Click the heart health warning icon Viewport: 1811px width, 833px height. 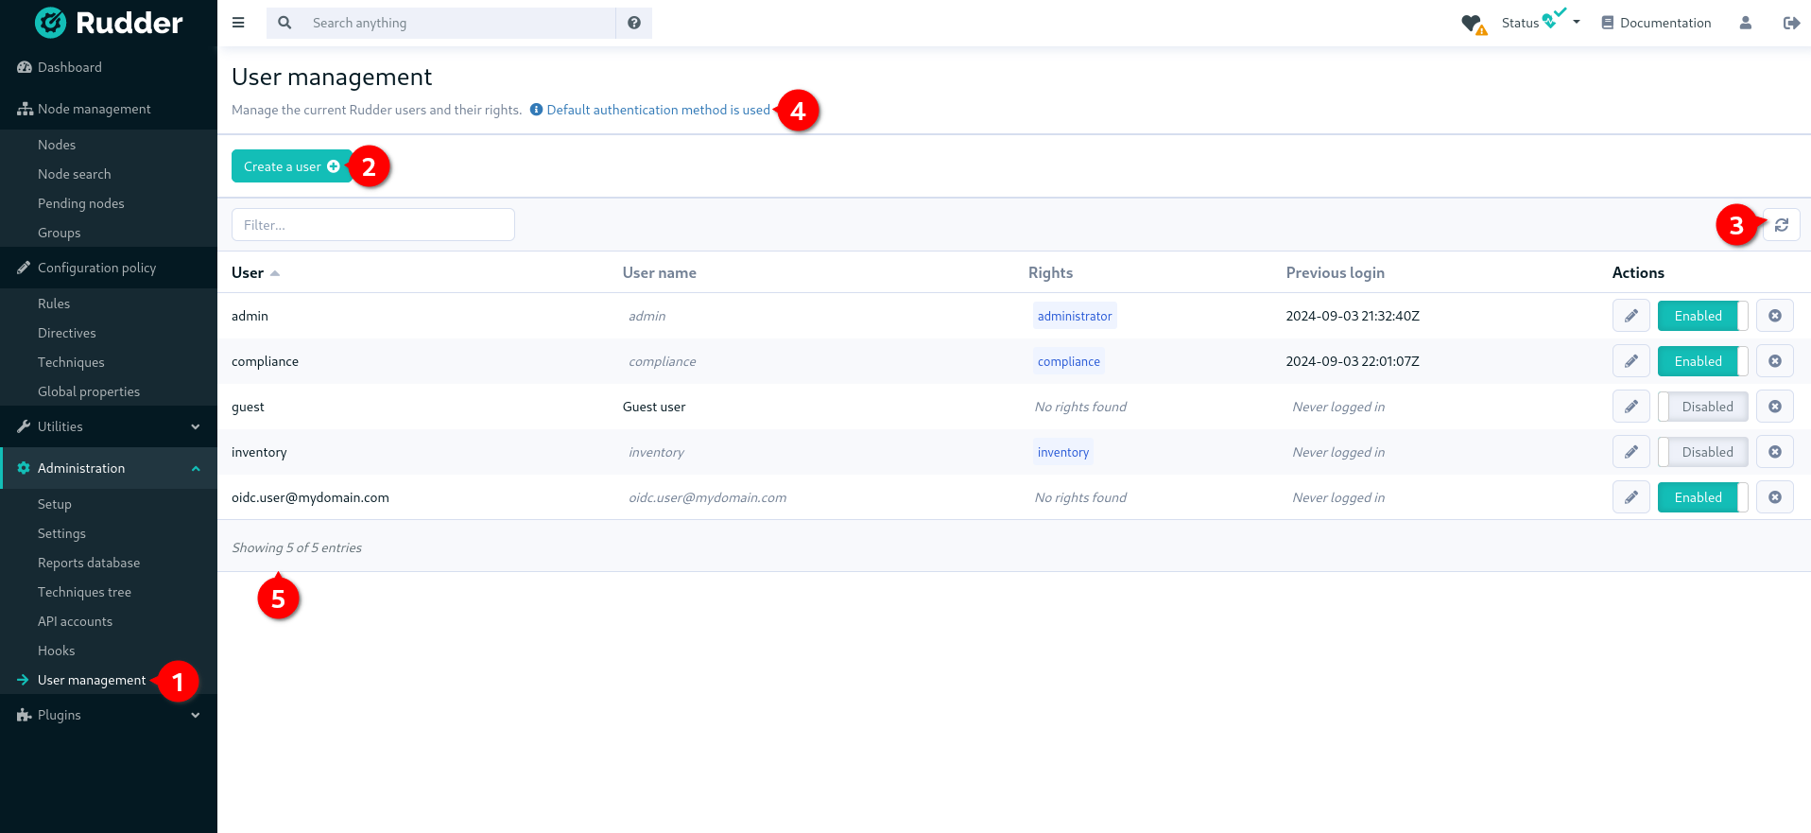[x=1473, y=24]
